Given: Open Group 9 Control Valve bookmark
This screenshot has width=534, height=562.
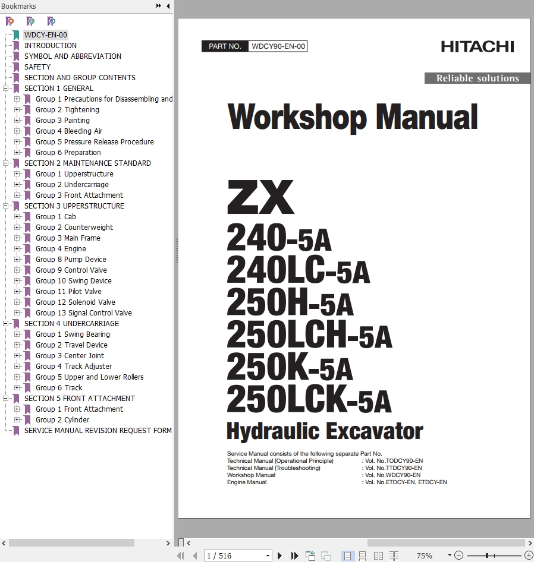Looking at the screenshot, I should click(x=71, y=270).
